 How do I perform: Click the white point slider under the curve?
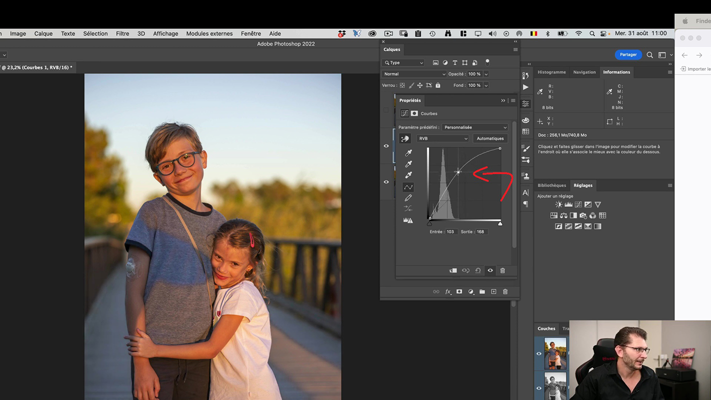click(500, 223)
